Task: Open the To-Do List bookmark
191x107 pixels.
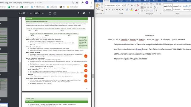Action: 13,7
